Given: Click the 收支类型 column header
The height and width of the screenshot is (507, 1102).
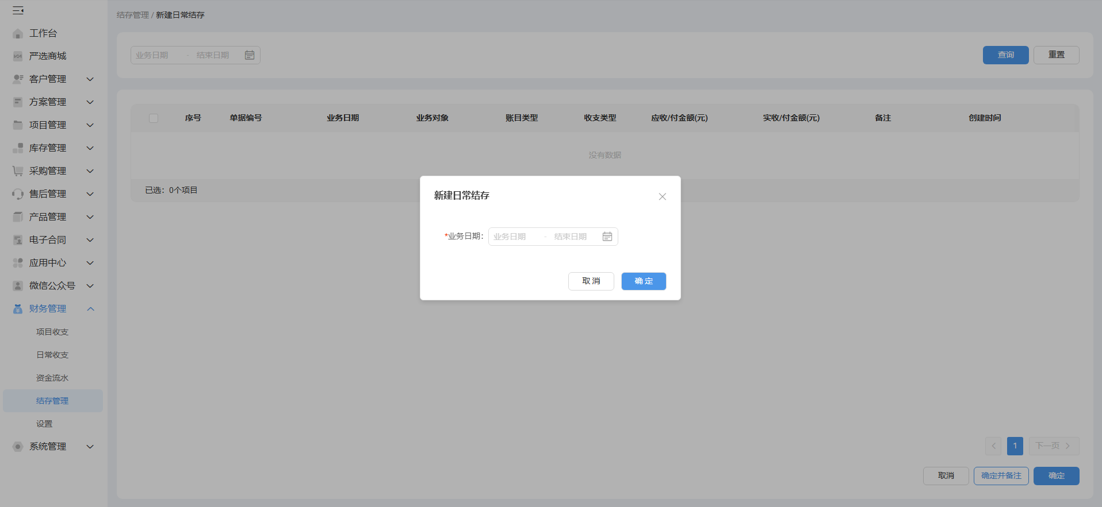Looking at the screenshot, I should (x=600, y=118).
